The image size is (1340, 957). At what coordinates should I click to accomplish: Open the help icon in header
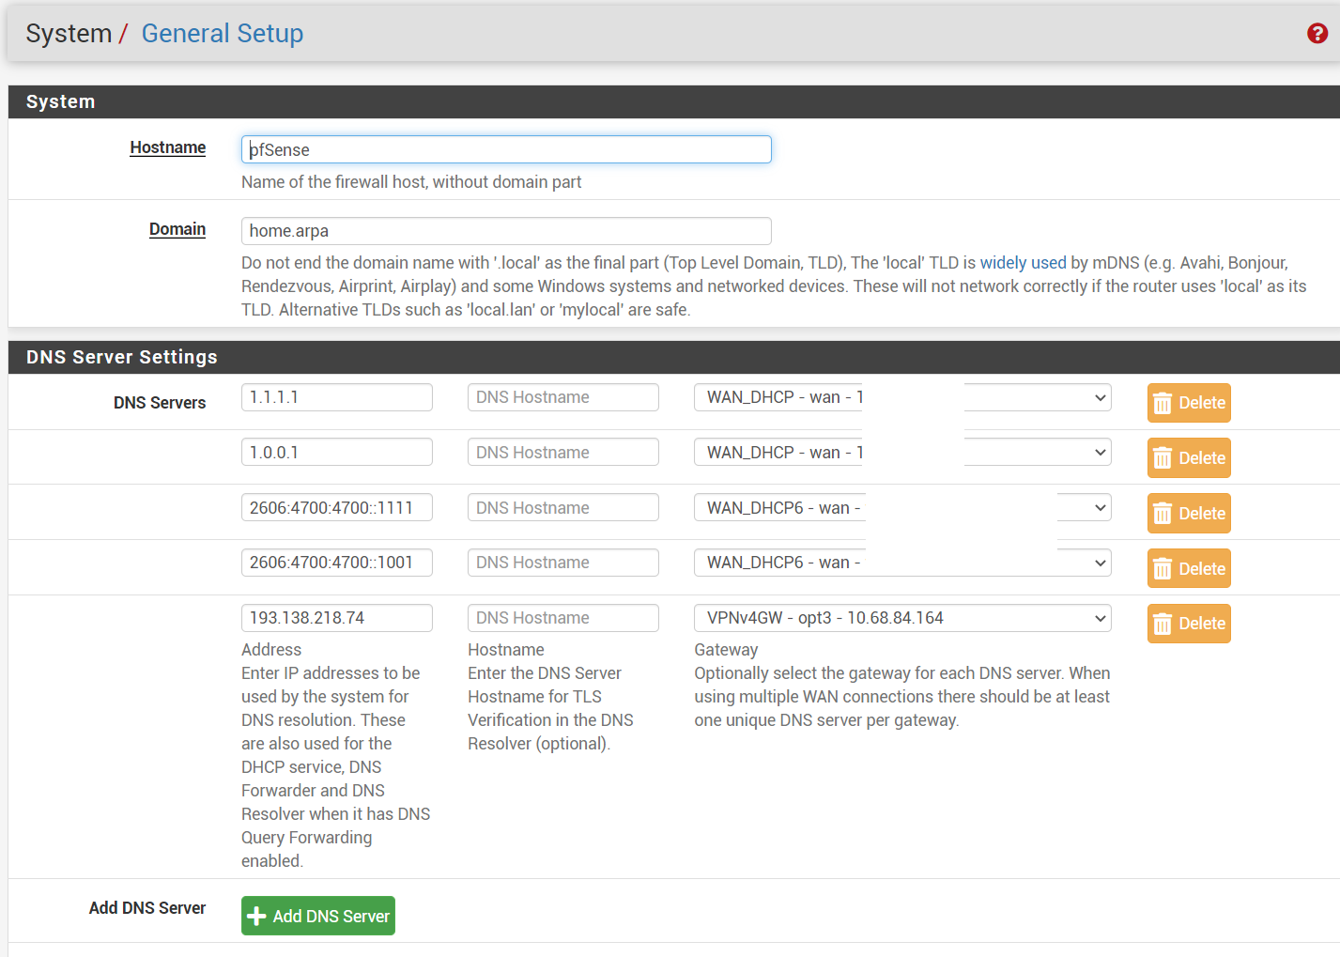(1317, 34)
